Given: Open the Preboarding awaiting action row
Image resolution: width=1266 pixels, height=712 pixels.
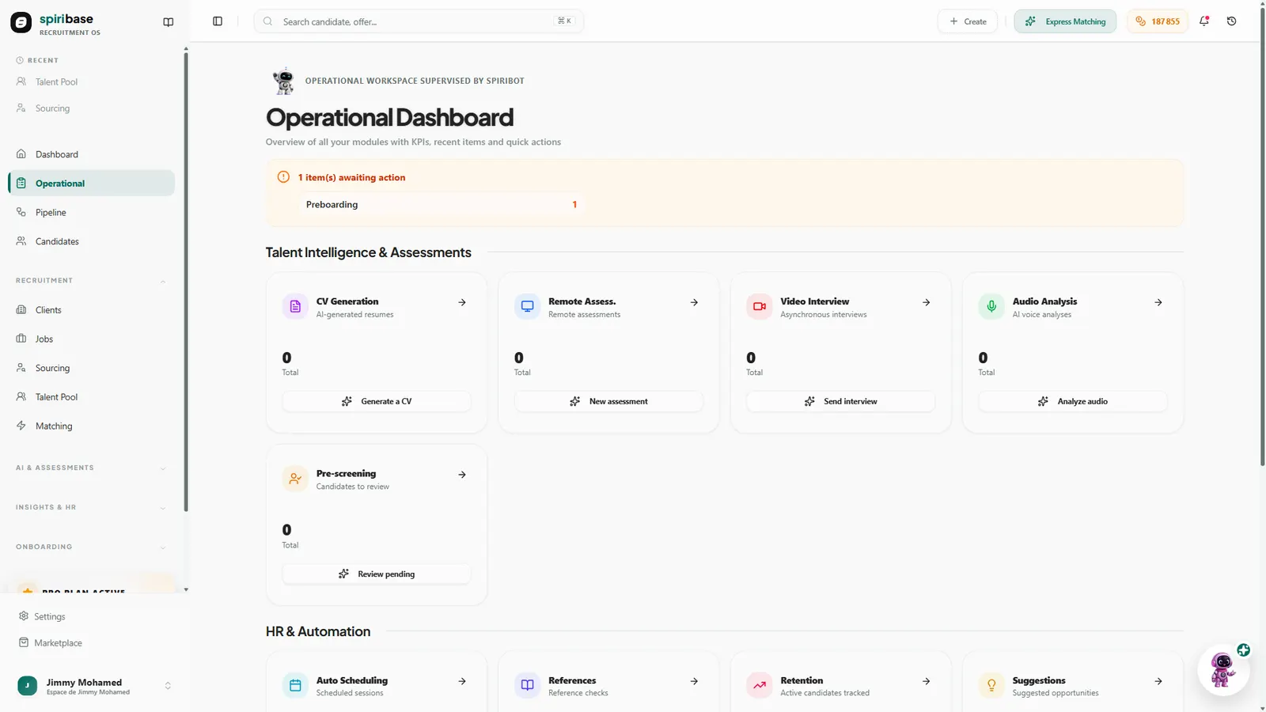Looking at the screenshot, I should pos(441,205).
